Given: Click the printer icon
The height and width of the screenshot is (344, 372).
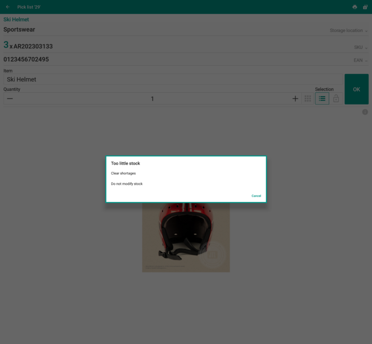Looking at the screenshot, I should pyautogui.click(x=355, y=7).
